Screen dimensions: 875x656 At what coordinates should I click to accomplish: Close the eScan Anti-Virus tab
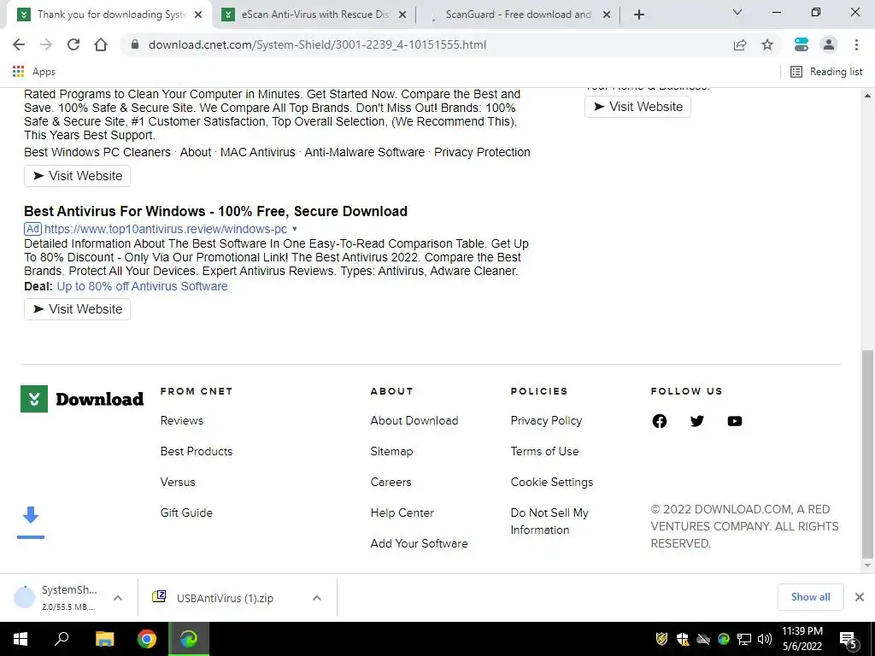pos(402,15)
